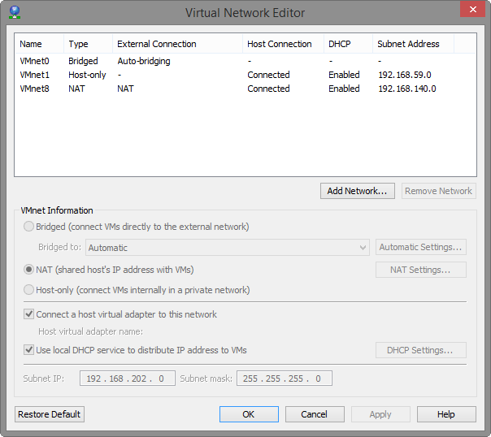The height and width of the screenshot is (437, 491).
Task: Click the Remove Network button
Action: pyautogui.click(x=439, y=191)
